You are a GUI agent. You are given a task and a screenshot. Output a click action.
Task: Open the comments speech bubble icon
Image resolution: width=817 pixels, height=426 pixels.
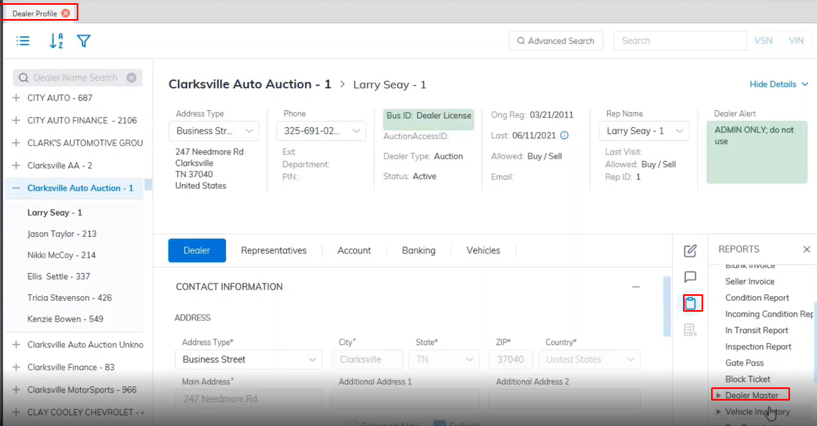pyautogui.click(x=690, y=277)
